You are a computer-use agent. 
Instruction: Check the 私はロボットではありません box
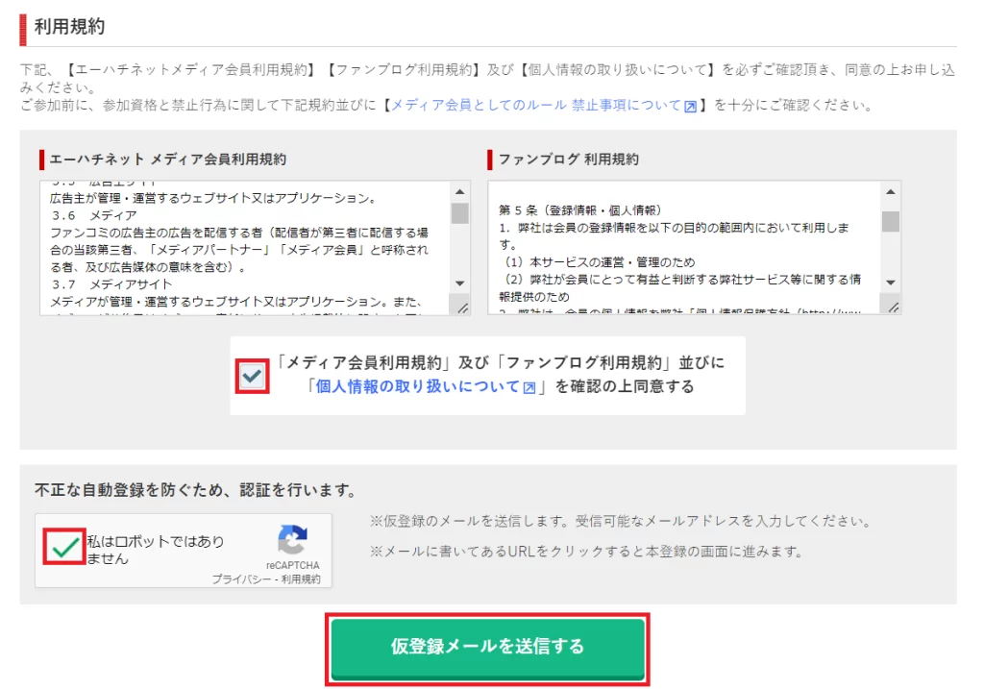click(65, 549)
